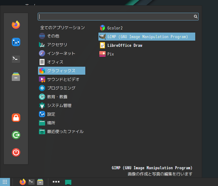
Task: Click the green window item in the taskbar
Action: 68,182
